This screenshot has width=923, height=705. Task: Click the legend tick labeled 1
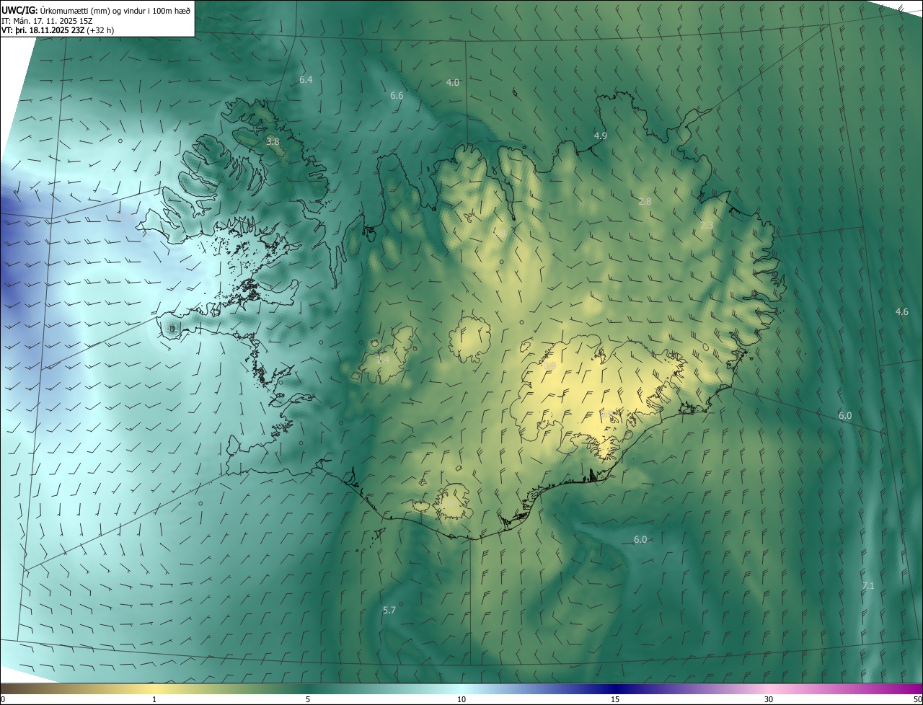154,699
